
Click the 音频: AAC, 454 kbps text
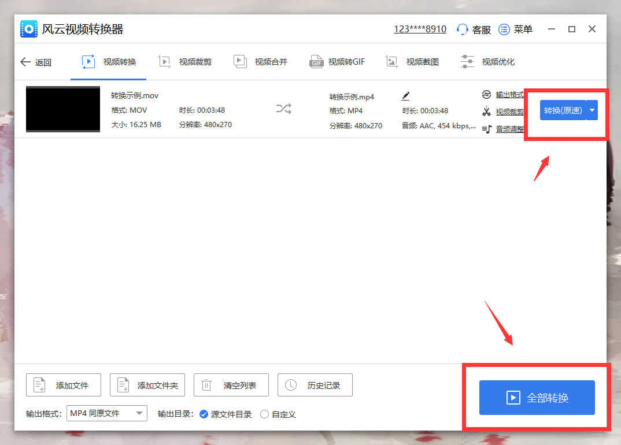tap(438, 126)
